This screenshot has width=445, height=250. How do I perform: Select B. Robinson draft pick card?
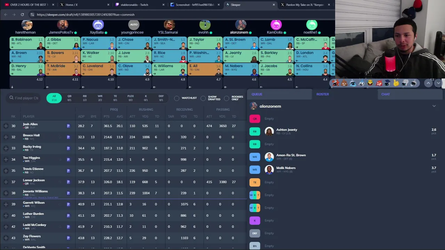[27, 43]
